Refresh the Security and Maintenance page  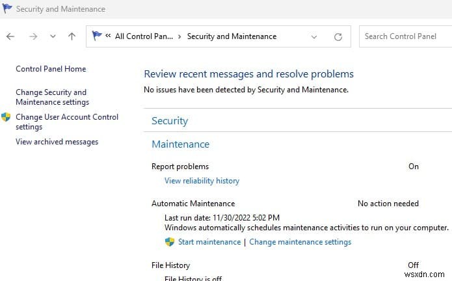(x=338, y=36)
